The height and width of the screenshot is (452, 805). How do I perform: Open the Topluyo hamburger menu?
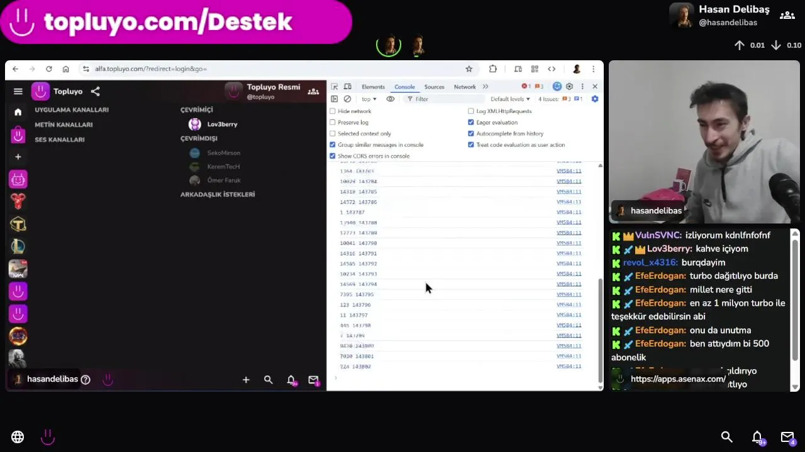(x=18, y=92)
